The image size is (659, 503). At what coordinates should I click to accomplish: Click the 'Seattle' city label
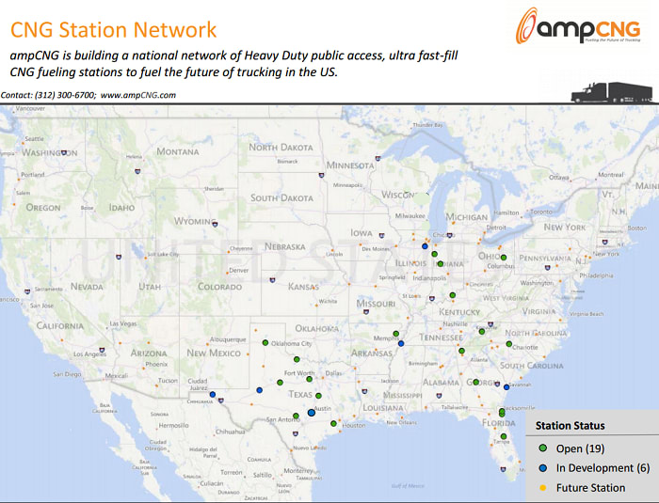pyautogui.click(x=34, y=138)
